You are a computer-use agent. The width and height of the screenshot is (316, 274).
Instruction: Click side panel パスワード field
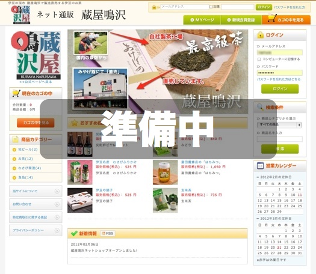pos(279,73)
